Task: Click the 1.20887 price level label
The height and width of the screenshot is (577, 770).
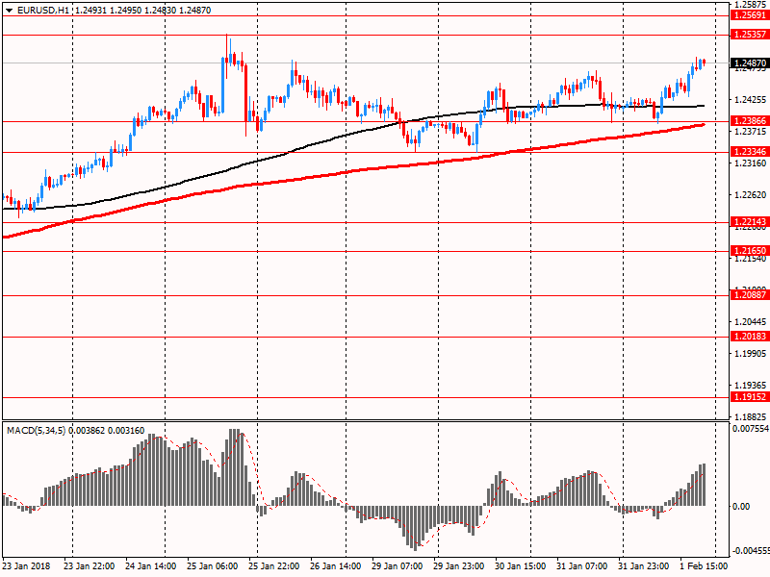Action: coord(750,295)
